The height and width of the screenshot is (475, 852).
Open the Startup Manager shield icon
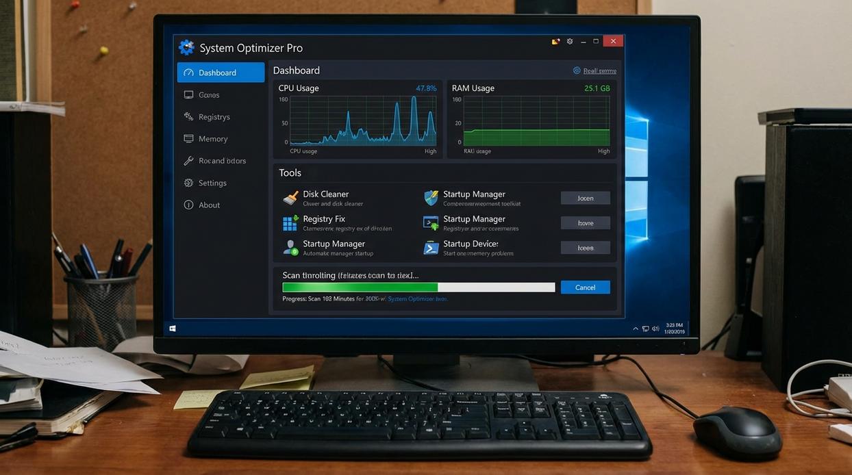pos(431,197)
